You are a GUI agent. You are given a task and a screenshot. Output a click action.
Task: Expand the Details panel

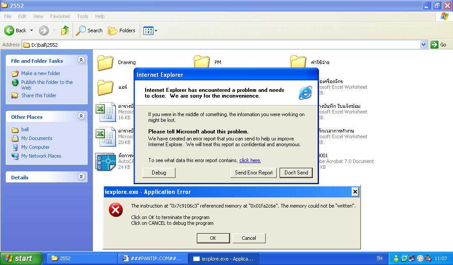[x=81, y=177]
